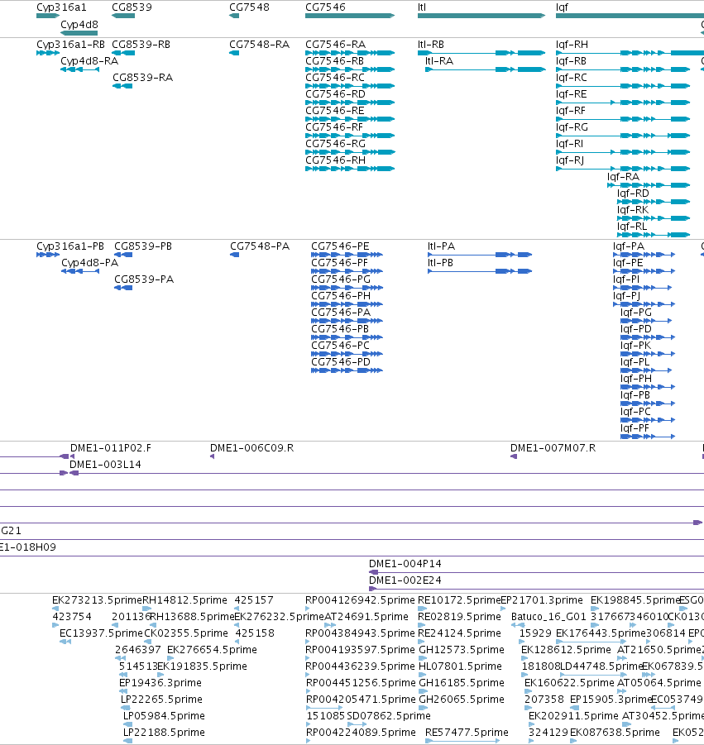This screenshot has height=745, width=704.
Task: Click EST LP22265.5prime
Action: [126, 708]
